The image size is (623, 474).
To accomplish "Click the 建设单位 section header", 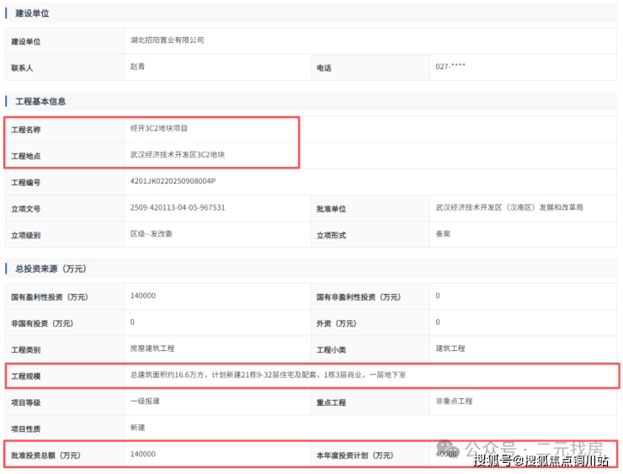I will [32, 13].
